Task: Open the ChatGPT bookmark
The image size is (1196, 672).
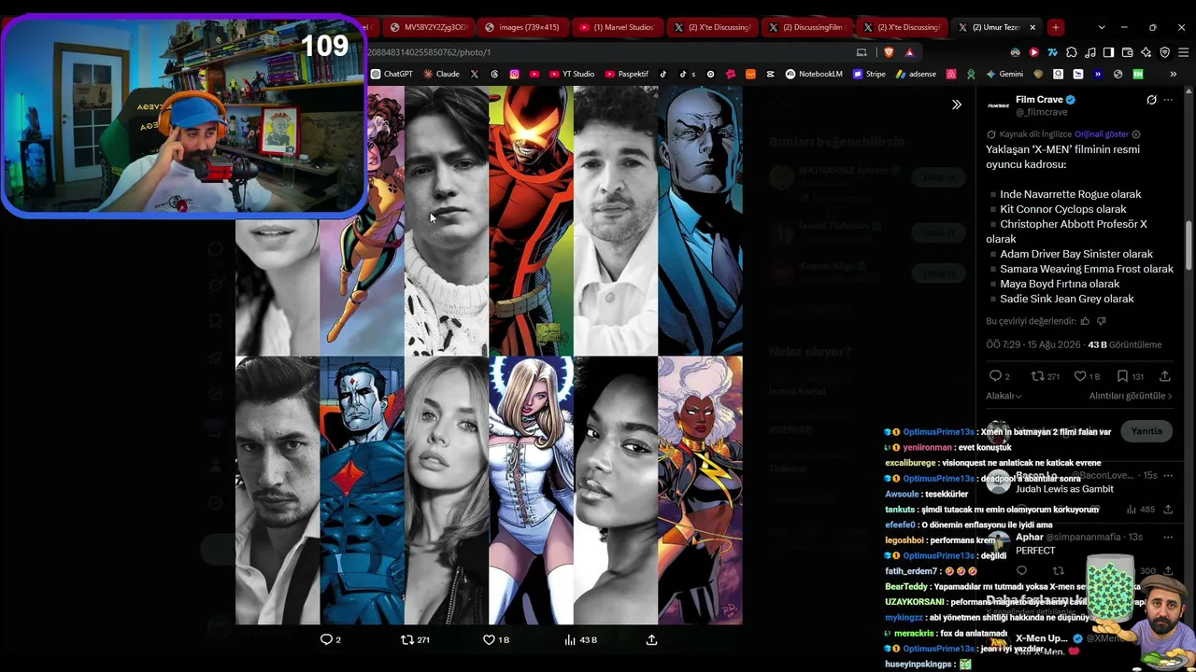Action: point(392,74)
